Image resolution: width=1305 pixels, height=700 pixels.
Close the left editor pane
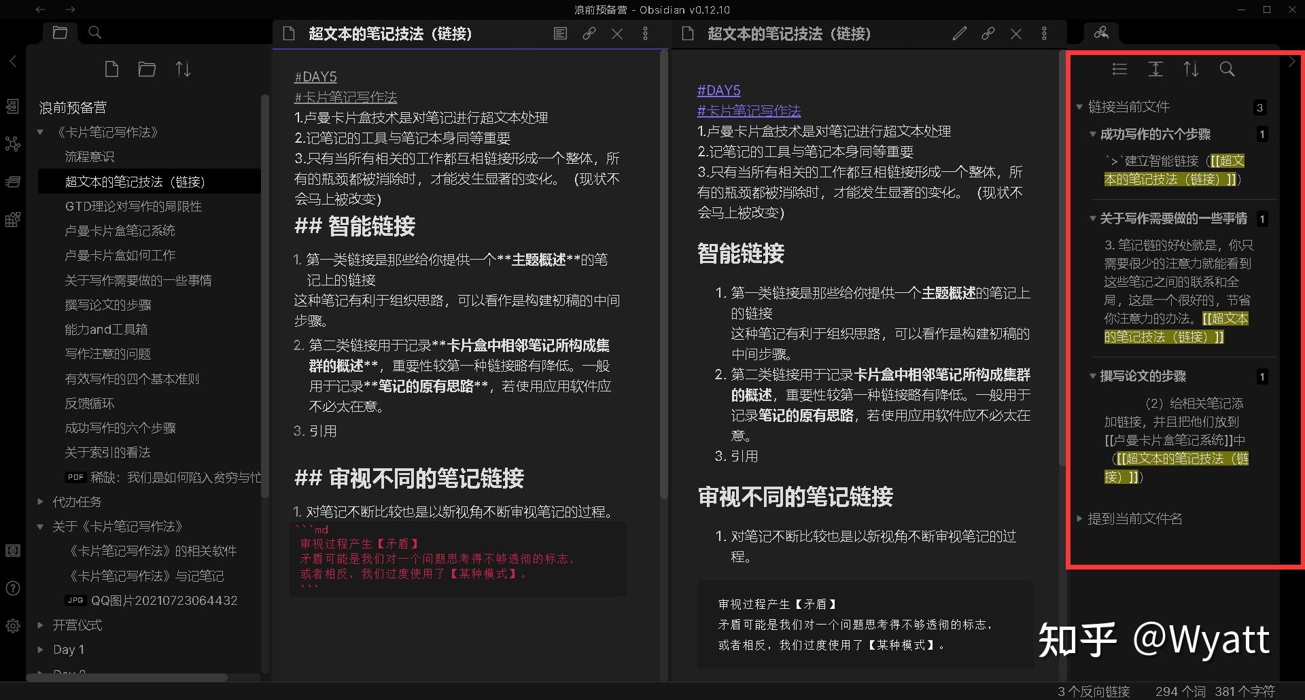coord(617,33)
